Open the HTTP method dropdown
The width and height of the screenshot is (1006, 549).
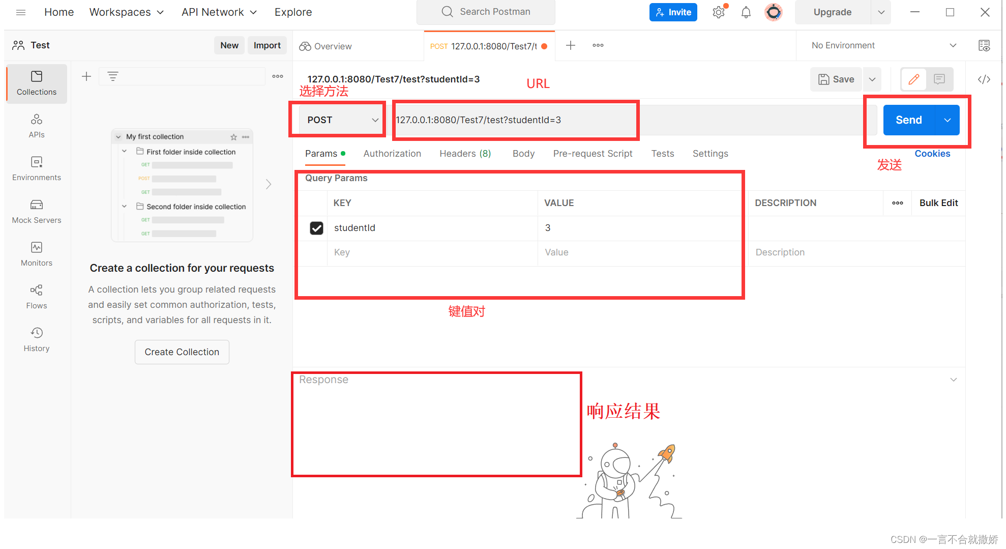coord(342,120)
